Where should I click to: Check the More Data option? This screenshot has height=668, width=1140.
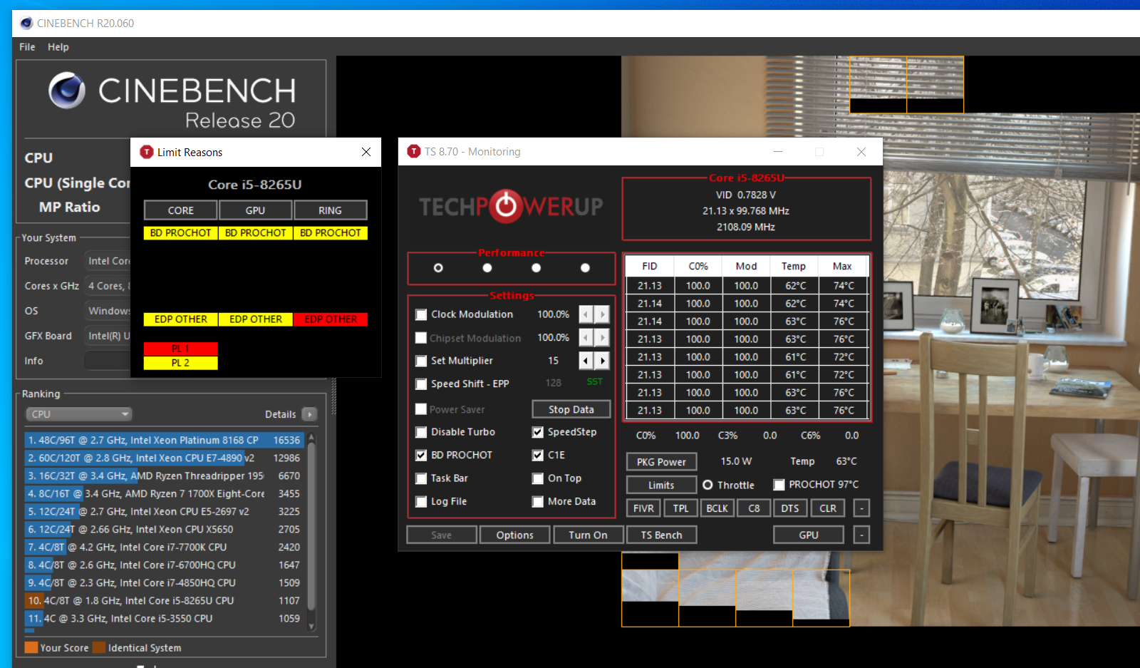538,501
